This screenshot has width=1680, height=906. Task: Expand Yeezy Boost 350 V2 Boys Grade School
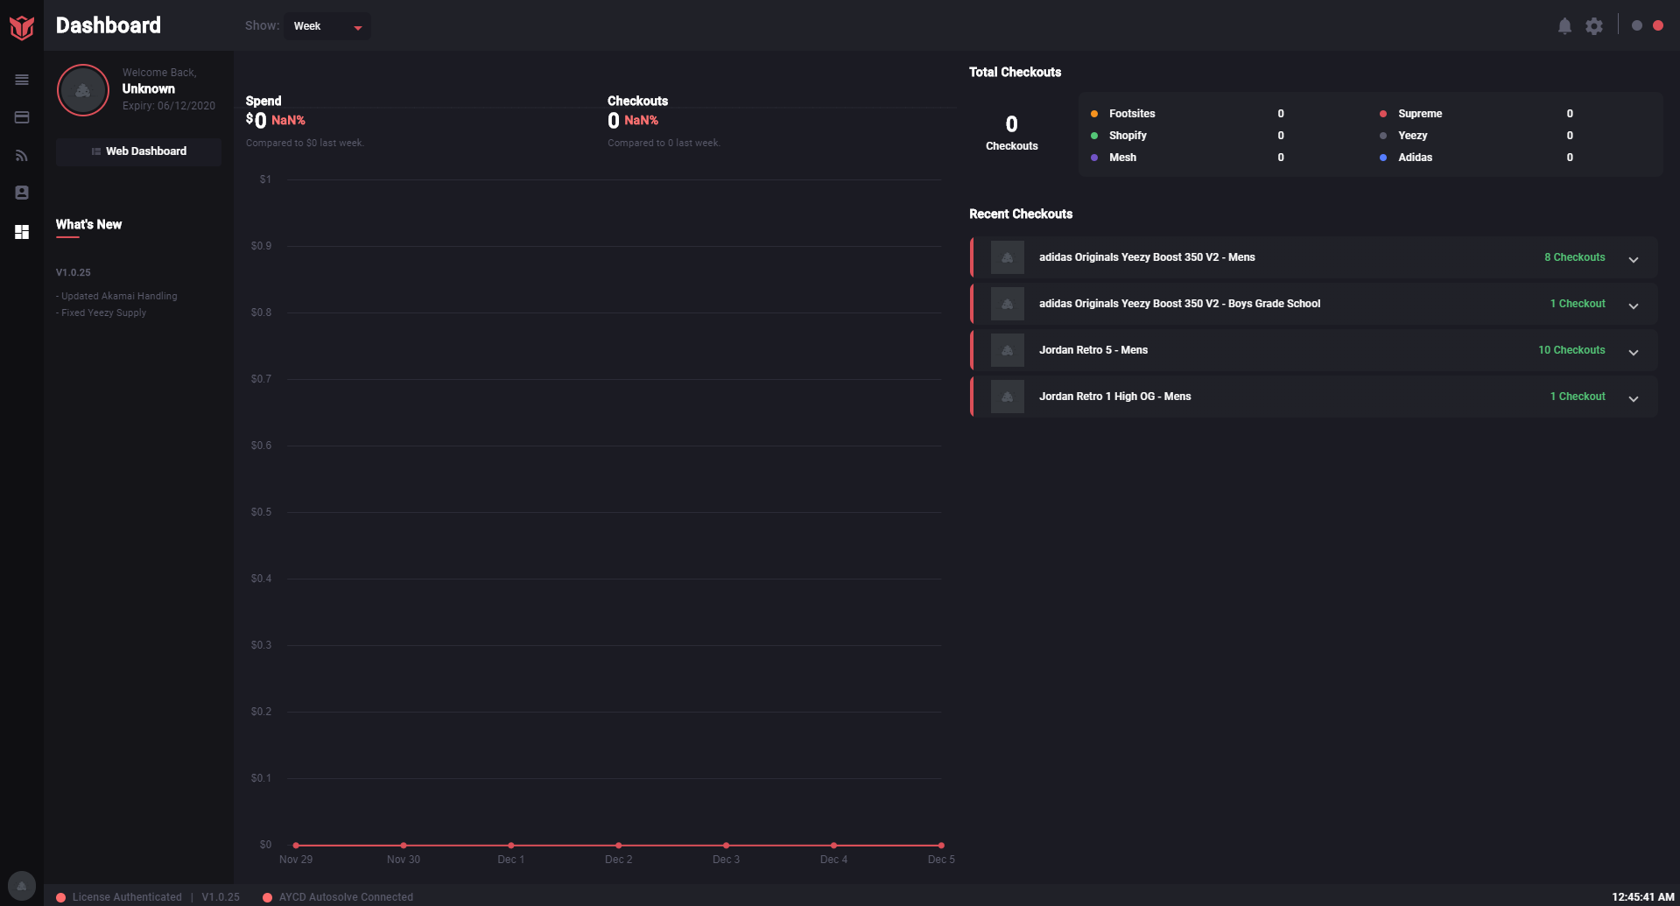click(1633, 306)
